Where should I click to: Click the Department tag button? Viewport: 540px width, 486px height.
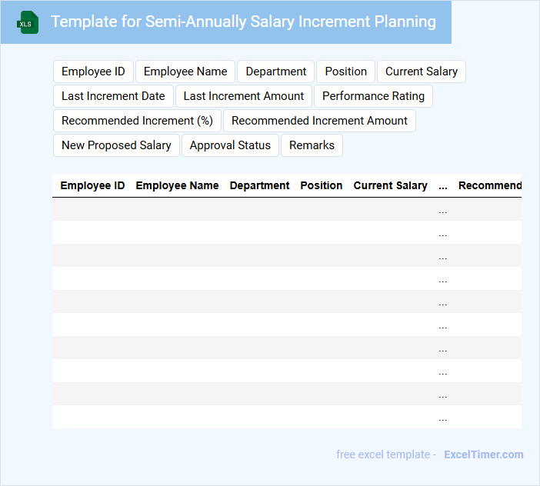coord(276,72)
